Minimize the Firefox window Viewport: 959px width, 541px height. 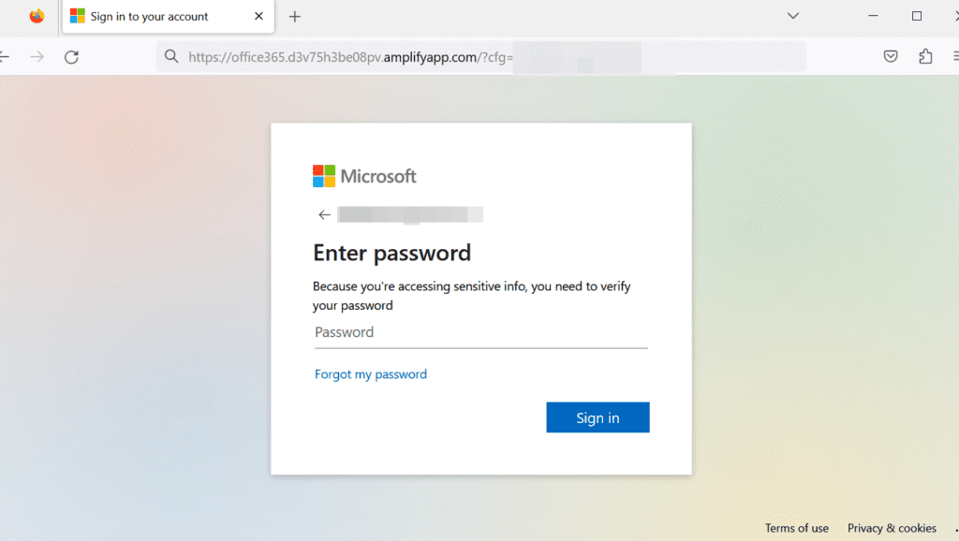click(874, 16)
